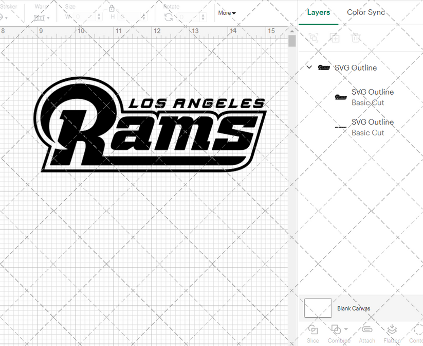Select the SVG Outline parent layer row
Viewport: 423px width, 346px height.
tap(356, 67)
